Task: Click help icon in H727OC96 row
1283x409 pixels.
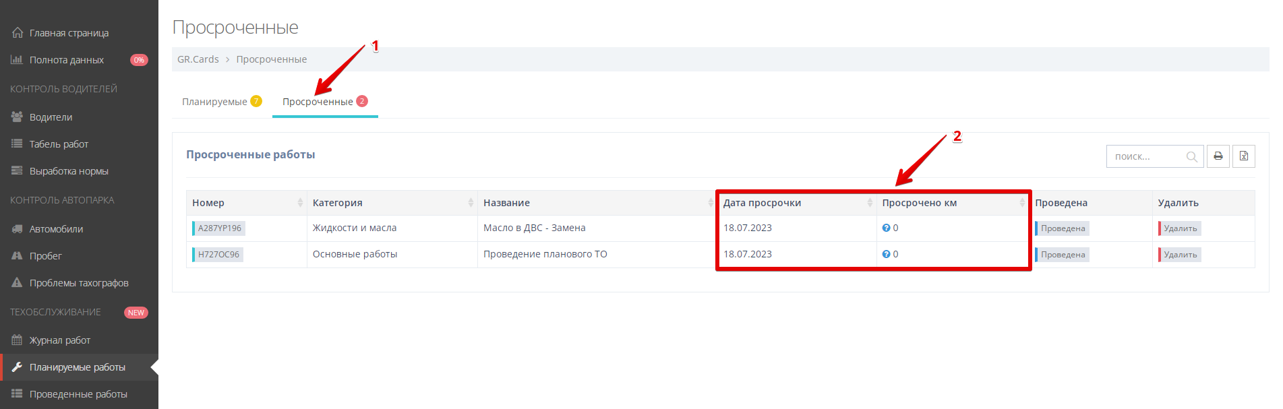Action: pyautogui.click(x=886, y=254)
